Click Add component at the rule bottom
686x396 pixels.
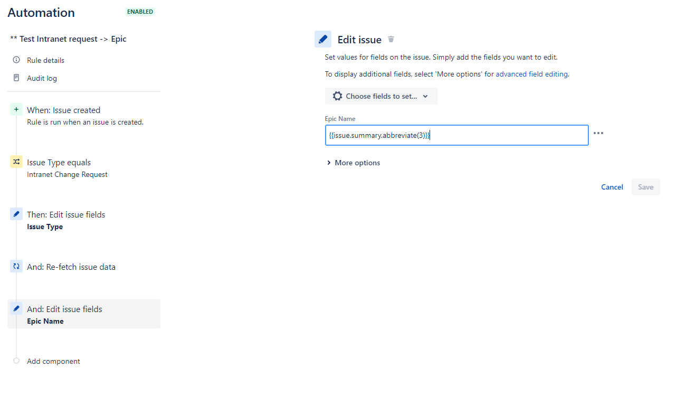pyautogui.click(x=54, y=361)
